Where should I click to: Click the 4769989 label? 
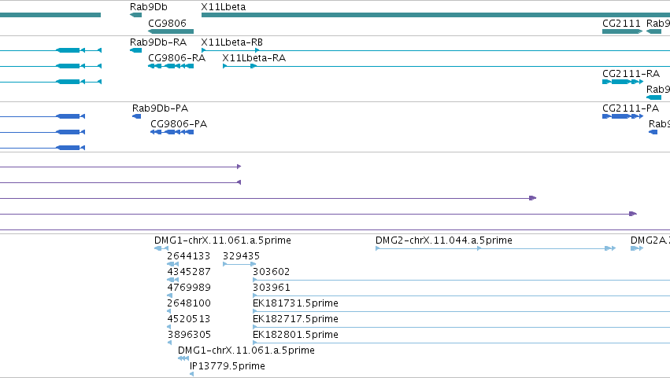pos(188,288)
